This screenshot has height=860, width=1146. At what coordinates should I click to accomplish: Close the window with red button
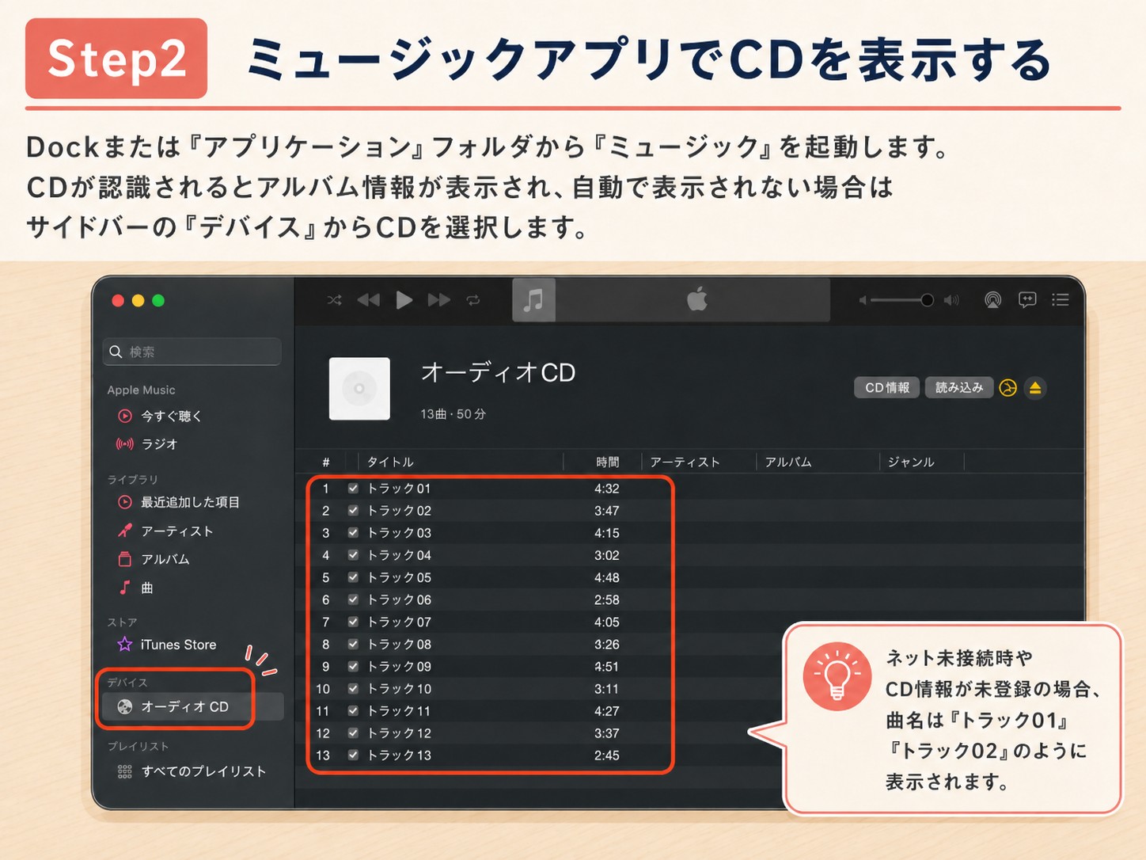(118, 300)
